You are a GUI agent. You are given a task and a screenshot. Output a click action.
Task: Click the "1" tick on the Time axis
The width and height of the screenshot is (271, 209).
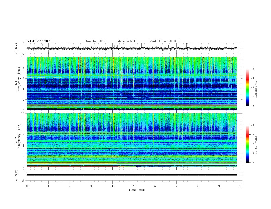tap(48, 186)
